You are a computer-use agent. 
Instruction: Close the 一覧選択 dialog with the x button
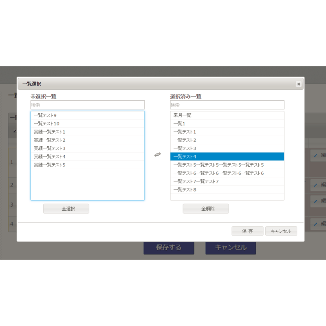click(x=299, y=84)
